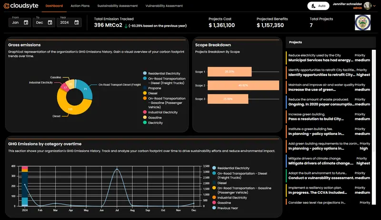Toggle Previous Year series in overtime chart

(x=214, y=208)
